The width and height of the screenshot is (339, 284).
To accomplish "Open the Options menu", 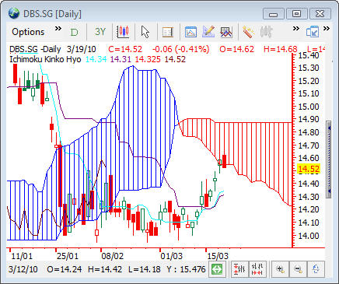I will coord(28,32).
